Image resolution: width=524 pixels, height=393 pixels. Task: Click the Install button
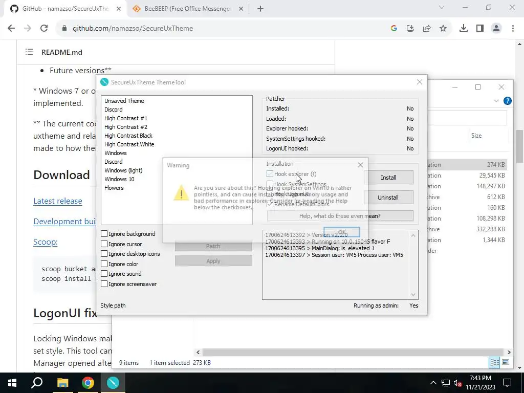(x=388, y=178)
